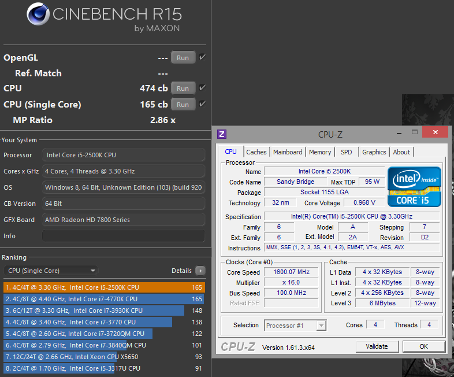Screen dimensions: 454x377
Task: Run the OpenGL benchmark
Action: pyautogui.click(x=183, y=58)
